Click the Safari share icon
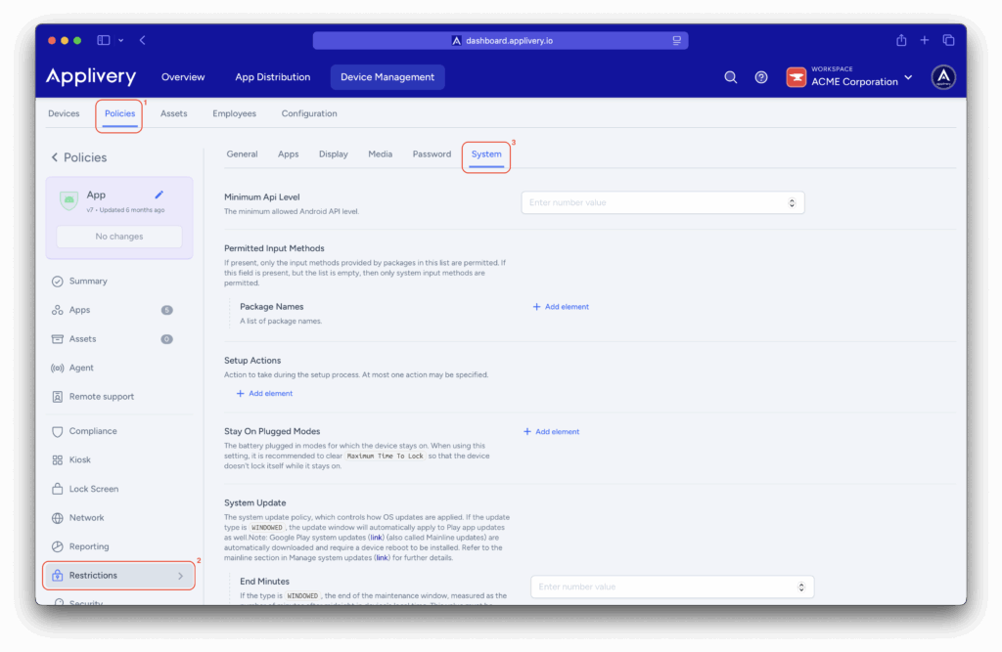The image size is (1002, 652). 901,40
